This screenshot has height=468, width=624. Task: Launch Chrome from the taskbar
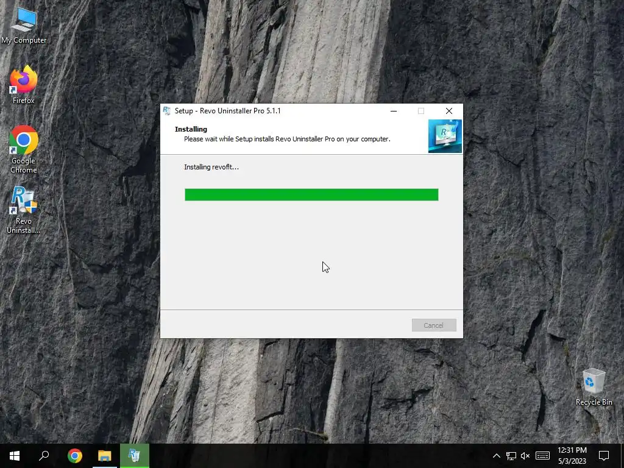tap(74, 456)
